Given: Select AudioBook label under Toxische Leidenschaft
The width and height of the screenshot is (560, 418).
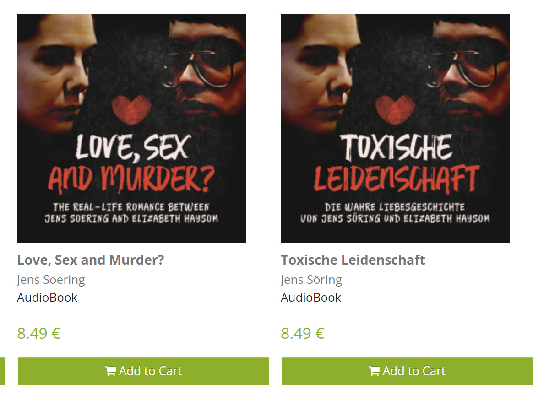Looking at the screenshot, I should click(x=311, y=298).
